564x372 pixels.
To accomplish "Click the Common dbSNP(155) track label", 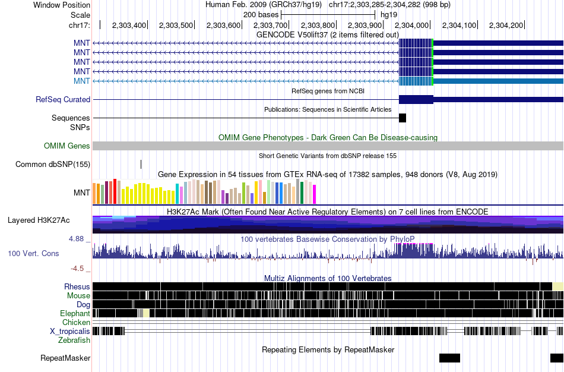I will [53, 164].
